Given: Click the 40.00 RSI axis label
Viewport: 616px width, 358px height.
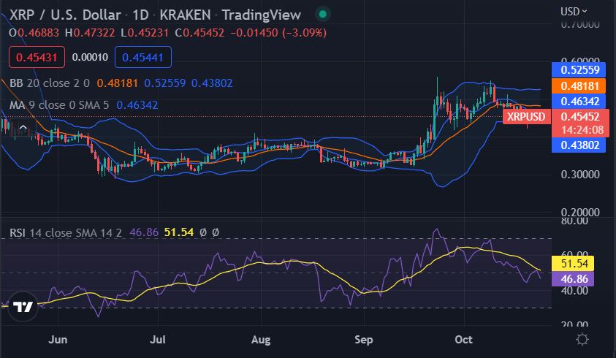Looking at the screenshot, I should pyautogui.click(x=574, y=291).
